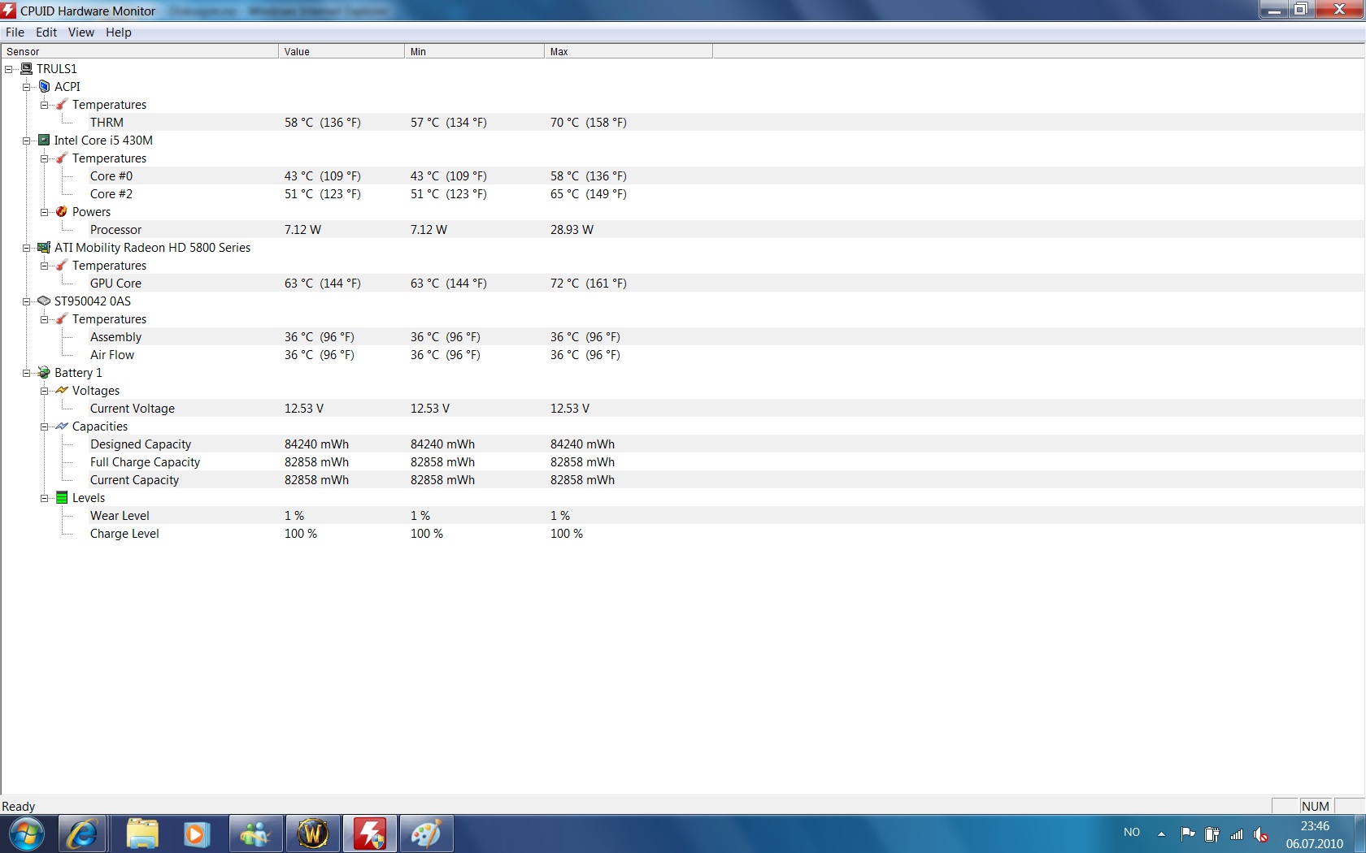Click the Voltages waveform icon
This screenshot has width=1366, height=853.
coord(62,391)
